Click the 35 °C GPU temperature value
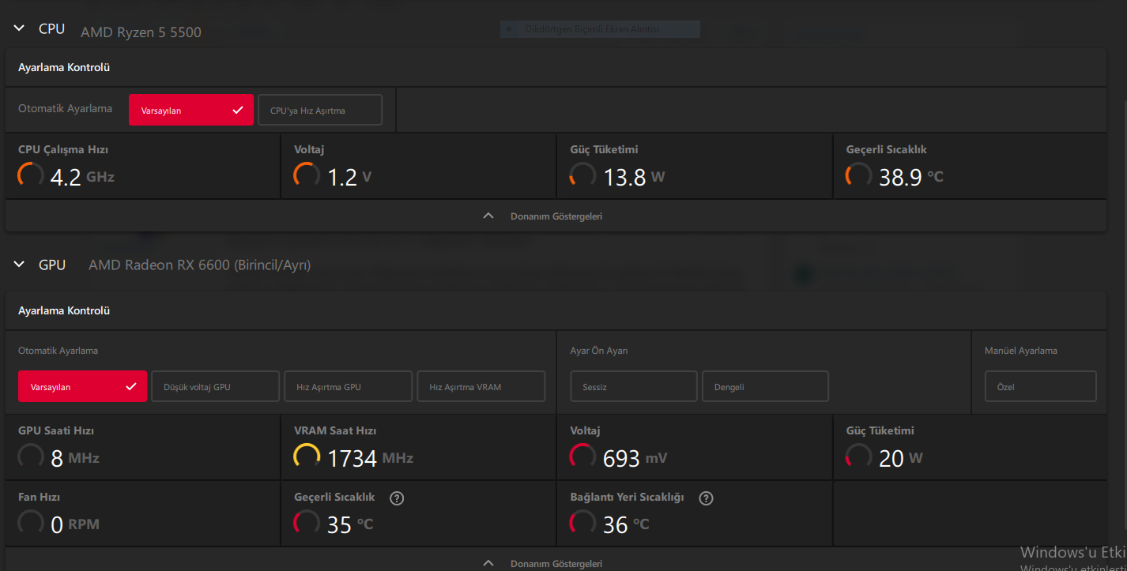Image resolution: width=1127 pixels, height=571 pixels. point(350,524)
